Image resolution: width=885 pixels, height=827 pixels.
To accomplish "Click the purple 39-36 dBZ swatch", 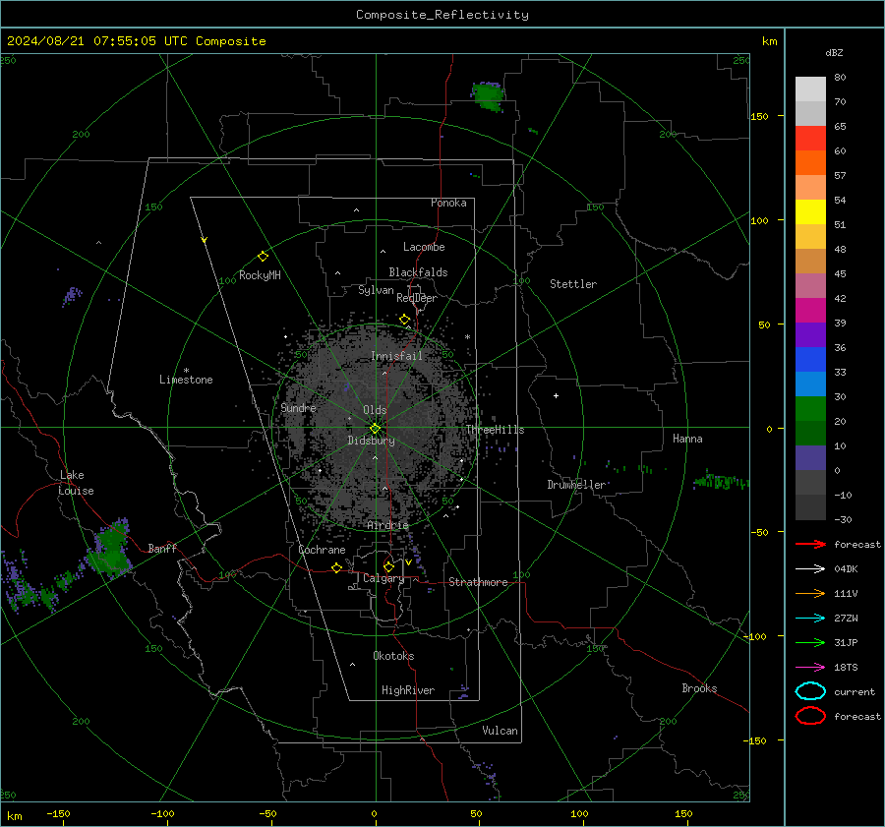I will click(x=810, y=334).
